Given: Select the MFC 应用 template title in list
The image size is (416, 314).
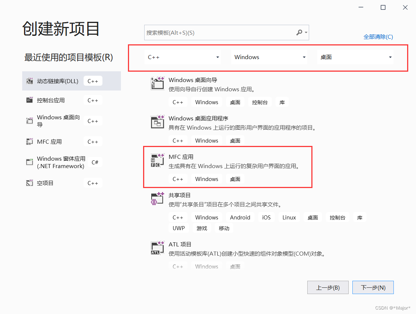Looking at the screenshot, I should [181, 157].
